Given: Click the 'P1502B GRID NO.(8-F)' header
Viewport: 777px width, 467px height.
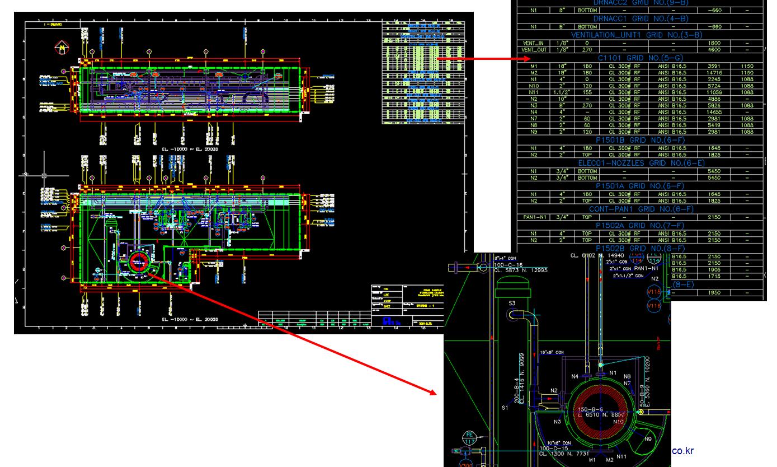Looking at the screenshot, I should point(641,248).
